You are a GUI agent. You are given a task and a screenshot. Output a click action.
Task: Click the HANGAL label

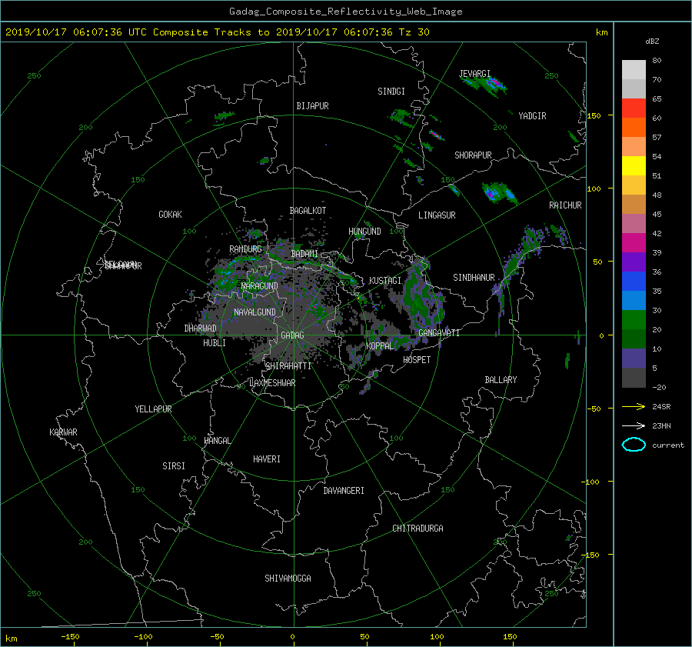(x=217, y=441)
